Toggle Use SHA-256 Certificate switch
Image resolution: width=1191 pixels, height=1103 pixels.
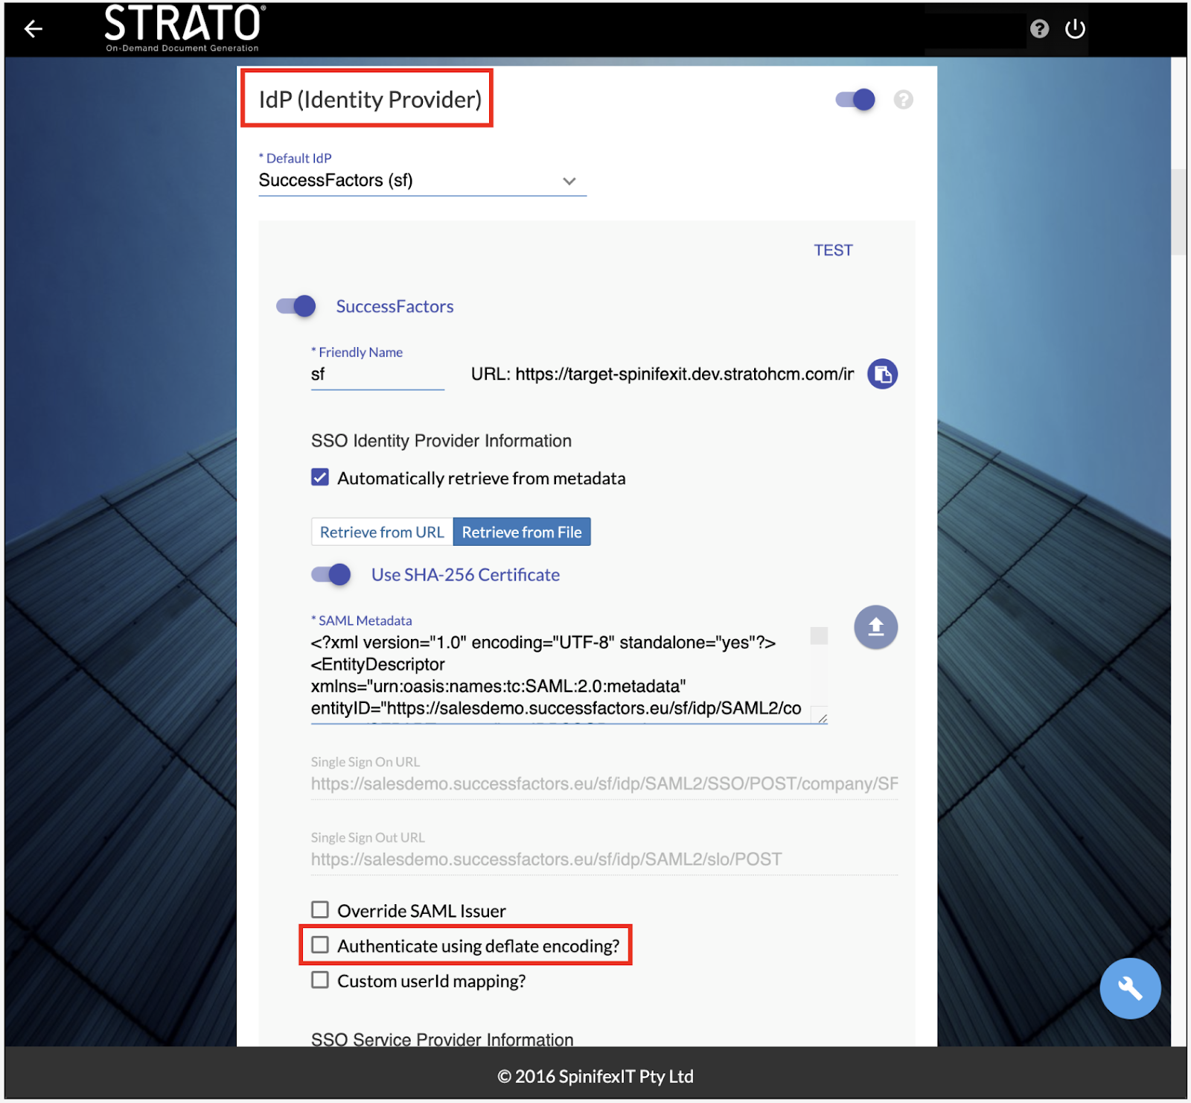331,574
